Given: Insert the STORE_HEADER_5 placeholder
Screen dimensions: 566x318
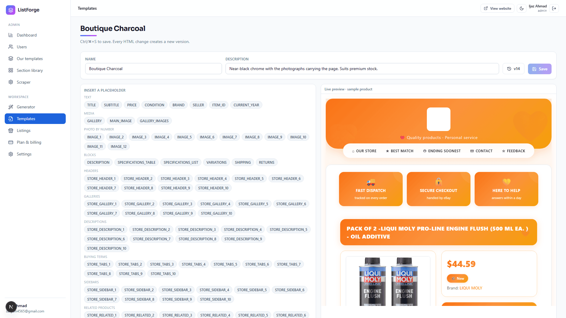Looking at the screenshot, I should (249, 178).
